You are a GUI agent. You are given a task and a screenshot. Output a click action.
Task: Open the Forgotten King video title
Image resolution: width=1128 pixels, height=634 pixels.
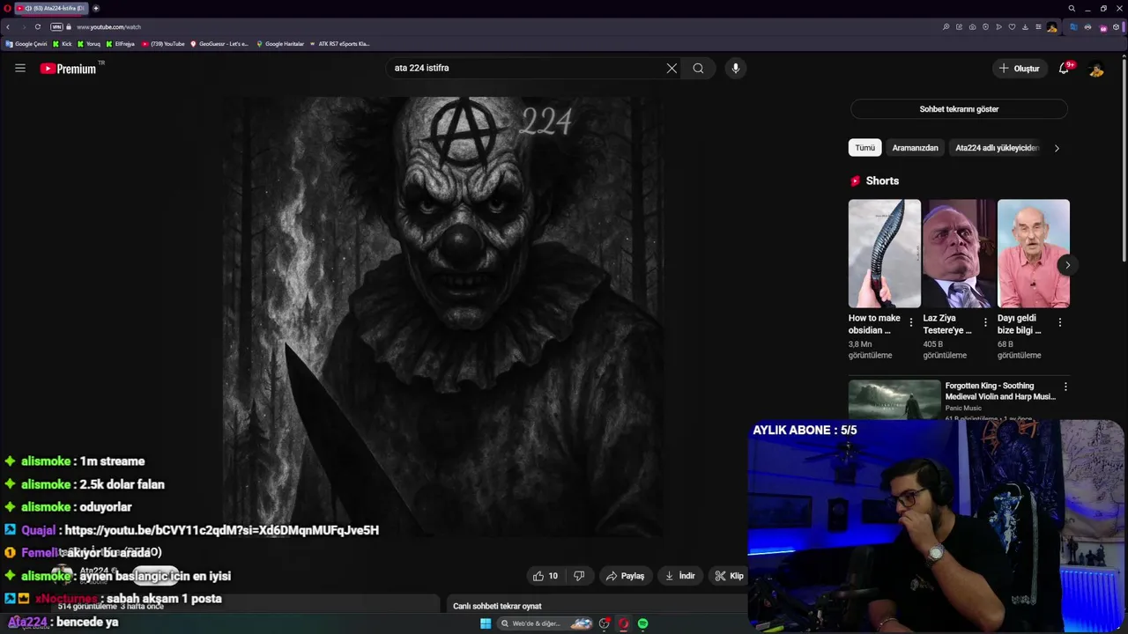[1000, 391]
